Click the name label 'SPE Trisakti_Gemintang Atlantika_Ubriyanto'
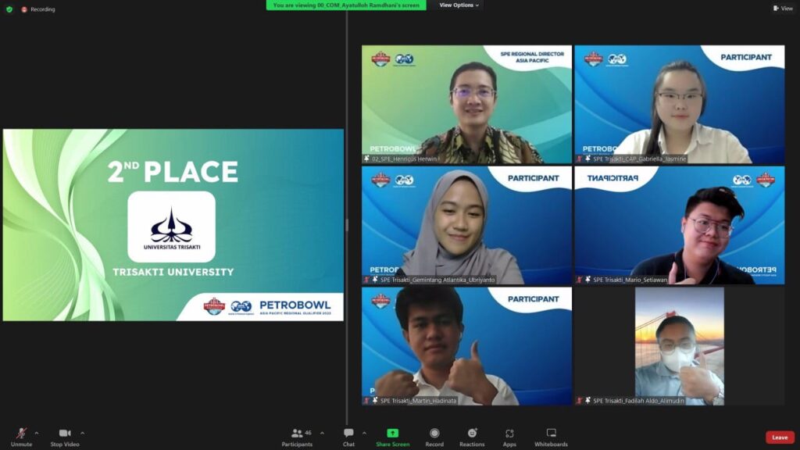Image resolution: width=800 pixels, height=450 pixels. tap(437, 280)
